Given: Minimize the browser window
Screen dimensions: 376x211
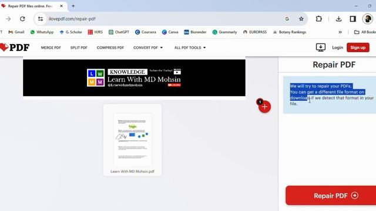Looking at the screenshot, I should coord(356,6).
